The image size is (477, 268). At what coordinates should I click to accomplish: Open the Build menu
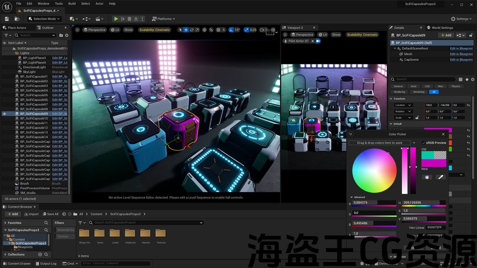(72, 4)
